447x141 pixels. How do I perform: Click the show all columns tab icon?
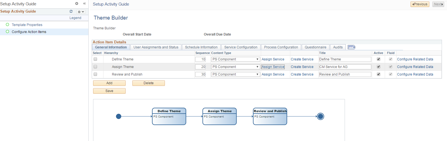[x=351, y=47]
